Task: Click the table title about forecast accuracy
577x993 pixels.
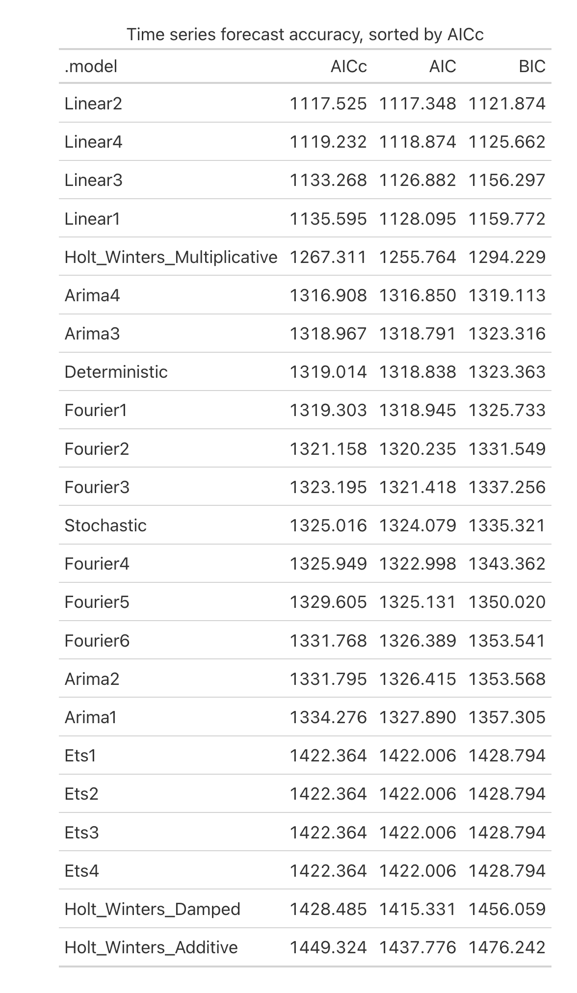Action: (x=305, y=34)
